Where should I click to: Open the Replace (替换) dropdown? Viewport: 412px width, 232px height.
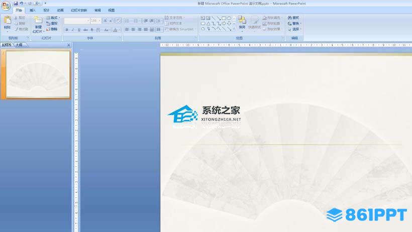pyautogui.click(x=294, y=24)
